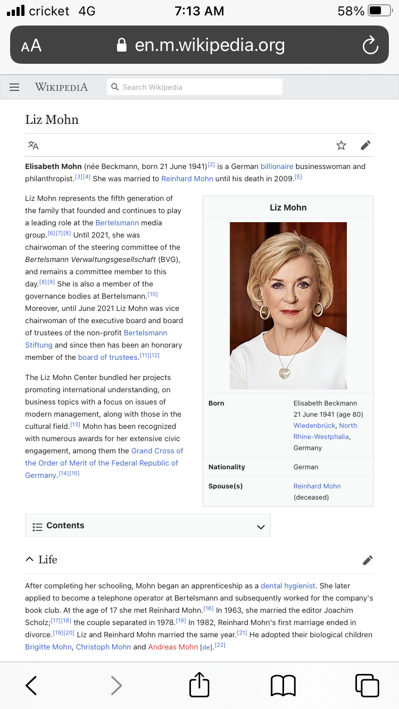Tap the infobox heading Liz Mohn
Screen dimensions: 399x709
[288, 207]
